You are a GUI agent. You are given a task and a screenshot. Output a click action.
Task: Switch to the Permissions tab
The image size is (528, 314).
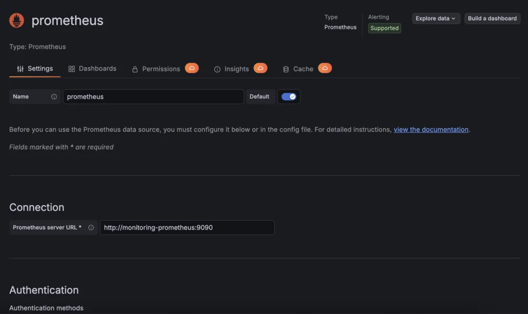tap(161, 68)
